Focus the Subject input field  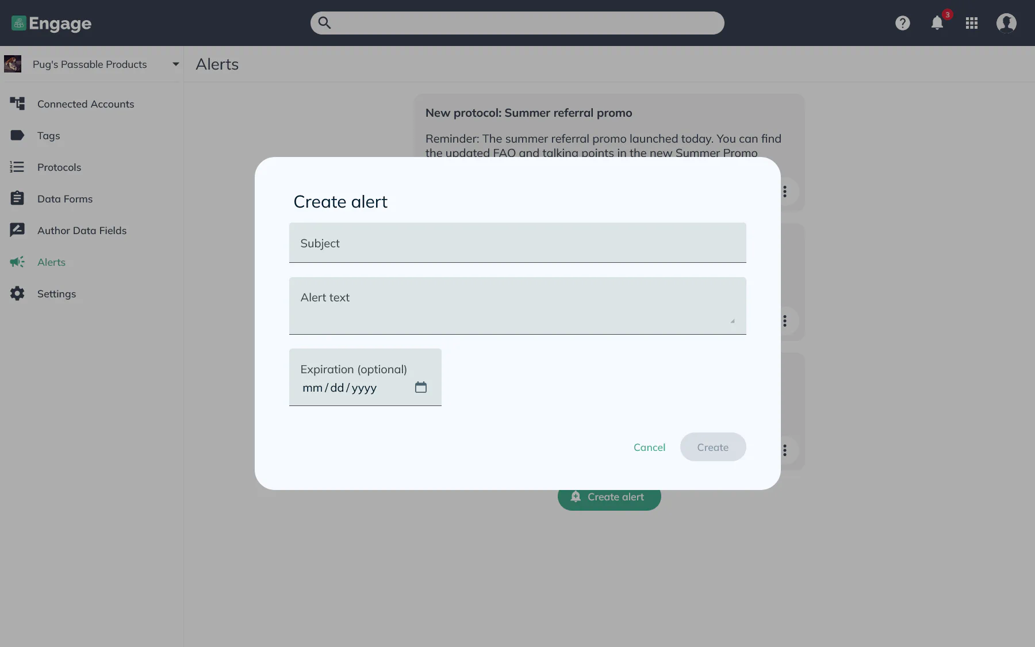(517, 243)
